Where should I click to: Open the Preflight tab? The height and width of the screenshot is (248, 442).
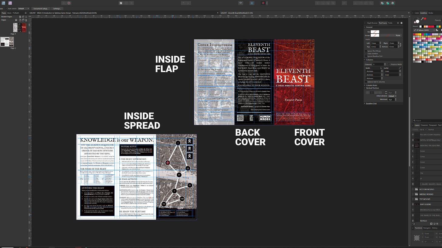[x=16, y=13]
